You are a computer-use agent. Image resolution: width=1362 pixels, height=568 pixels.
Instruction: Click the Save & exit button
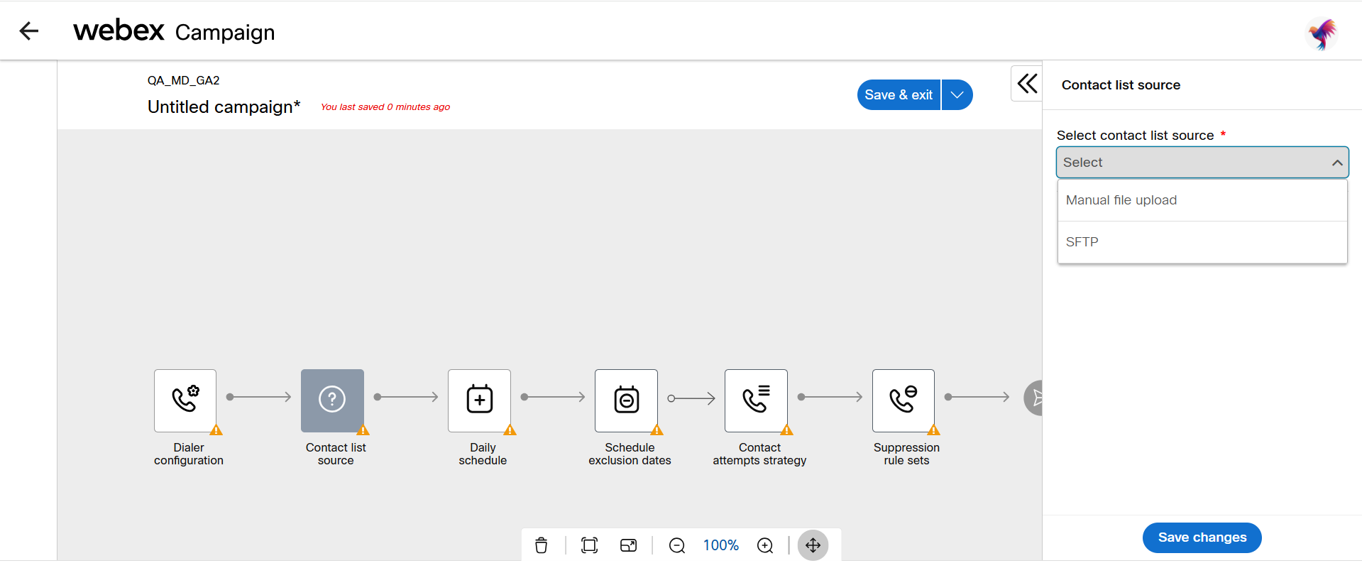pyautogui.click(x=899, y=95)
